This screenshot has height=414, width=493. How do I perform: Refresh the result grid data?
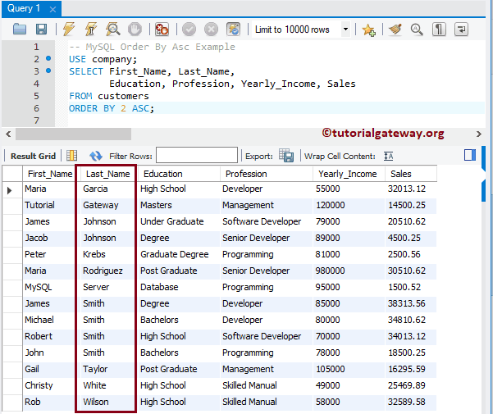[x=96, y=156]
